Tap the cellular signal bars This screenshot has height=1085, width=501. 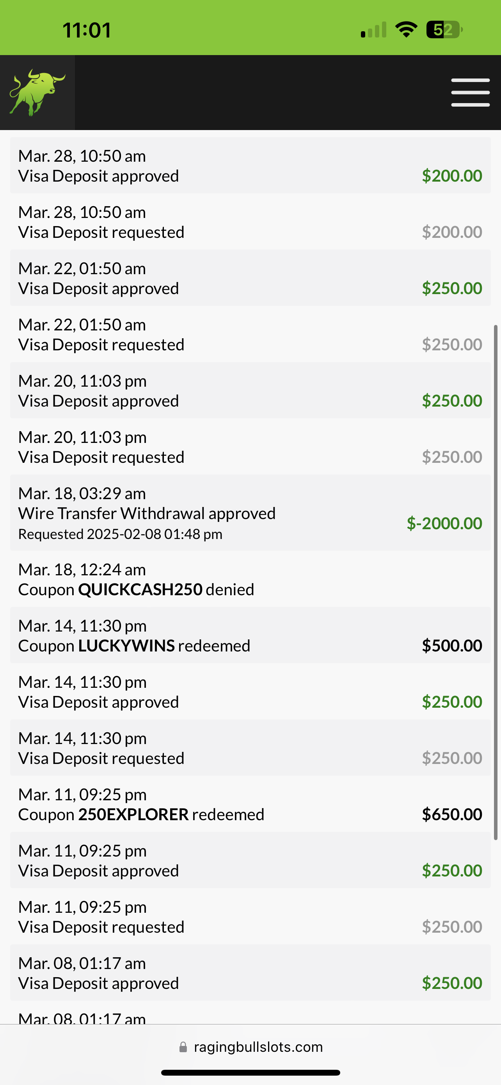(x=373, y=30)
